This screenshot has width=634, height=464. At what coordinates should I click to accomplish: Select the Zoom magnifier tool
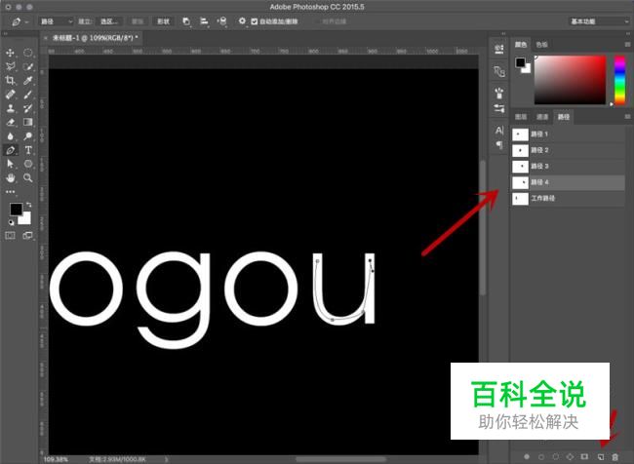pos(28,177)
